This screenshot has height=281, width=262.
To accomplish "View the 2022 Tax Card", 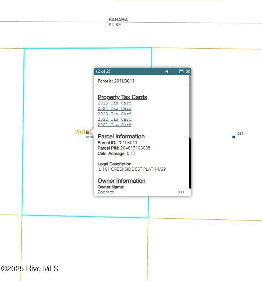I will pyautogui.click(x=114, y=119).
